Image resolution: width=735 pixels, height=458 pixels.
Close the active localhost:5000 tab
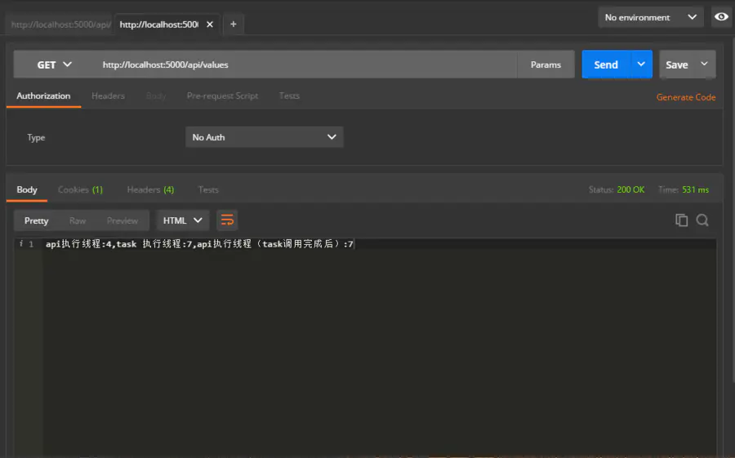tap(210, 24)
